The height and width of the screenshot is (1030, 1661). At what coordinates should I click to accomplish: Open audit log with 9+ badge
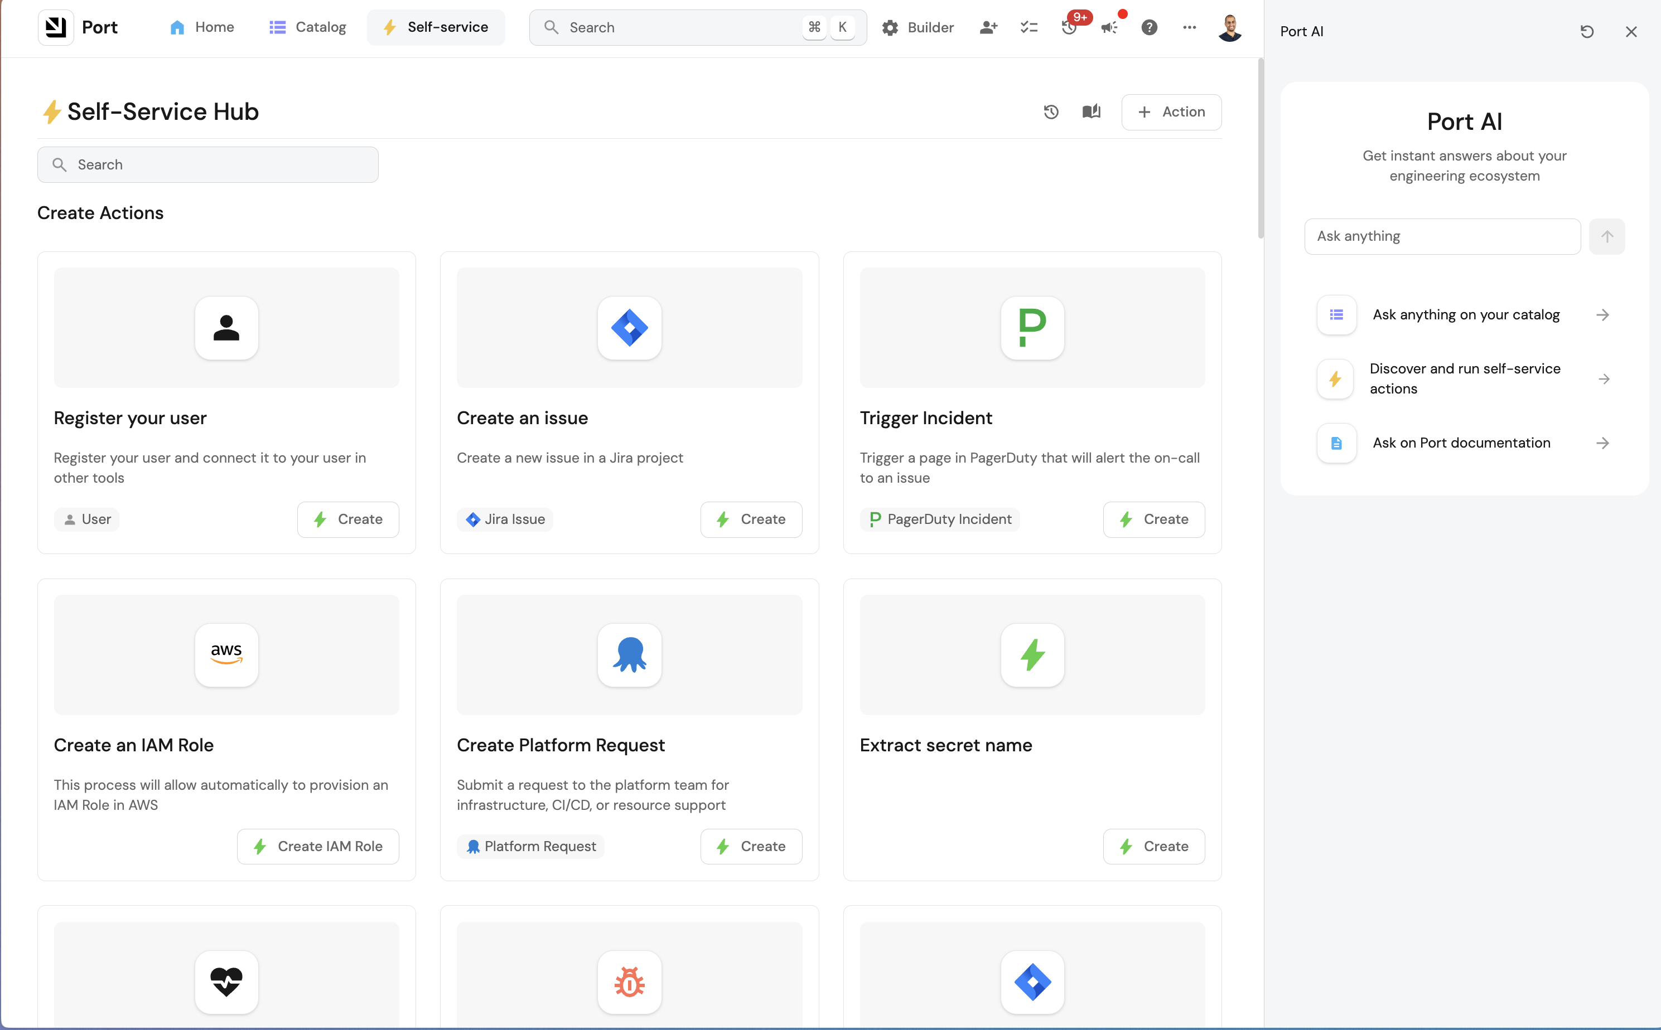coord(1069,27)
